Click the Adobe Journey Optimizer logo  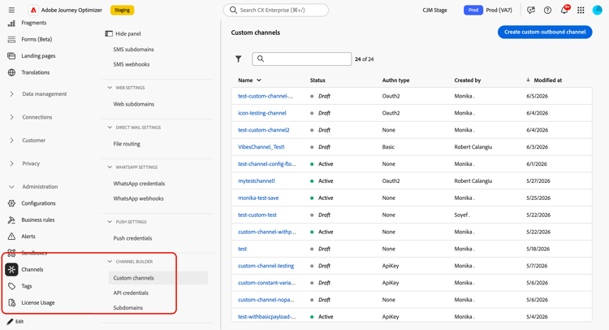33,10
